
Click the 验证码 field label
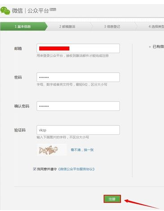(20, 130)
